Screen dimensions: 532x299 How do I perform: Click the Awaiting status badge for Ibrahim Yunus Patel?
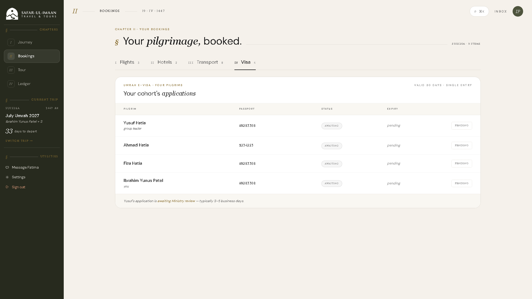332,184
